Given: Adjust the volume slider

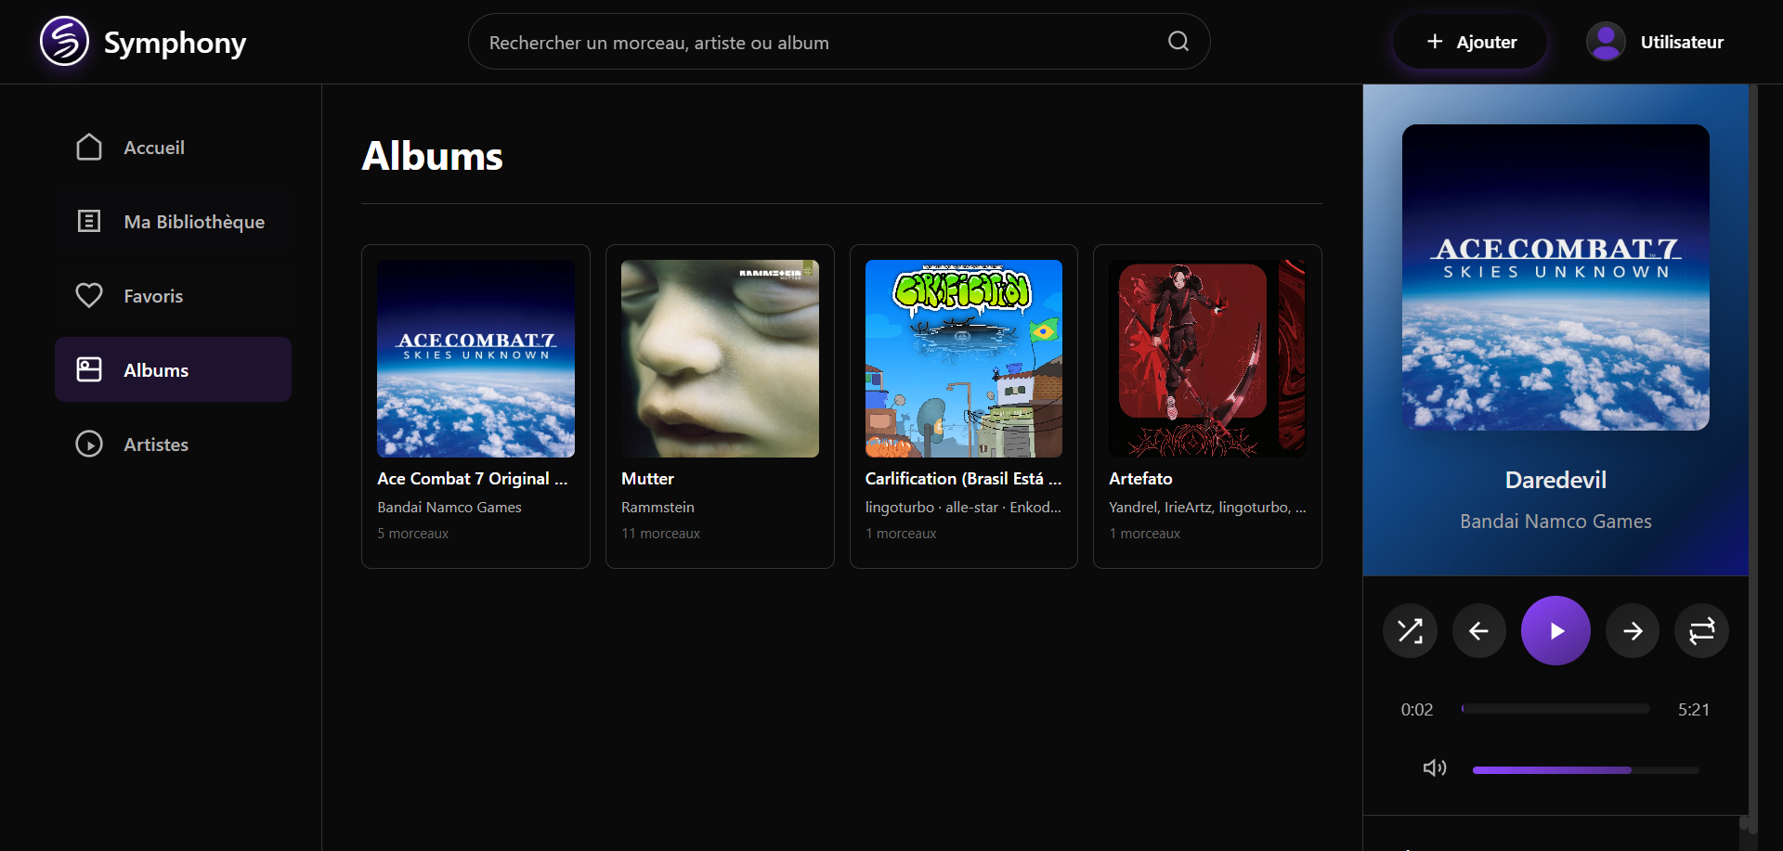Looking at the screenshot, I should coord(1585,770).
